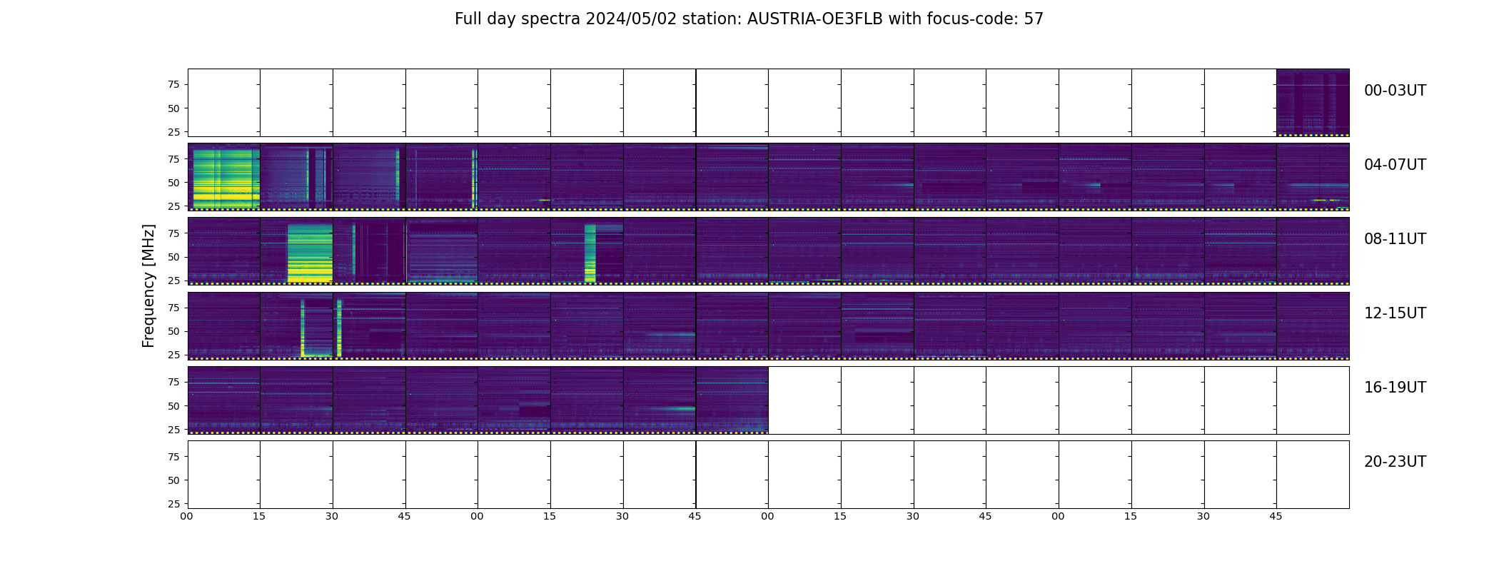Screen dimensions: 1499x571
Task: Select the '00-03UT' row label
Action: point(1395,91)
